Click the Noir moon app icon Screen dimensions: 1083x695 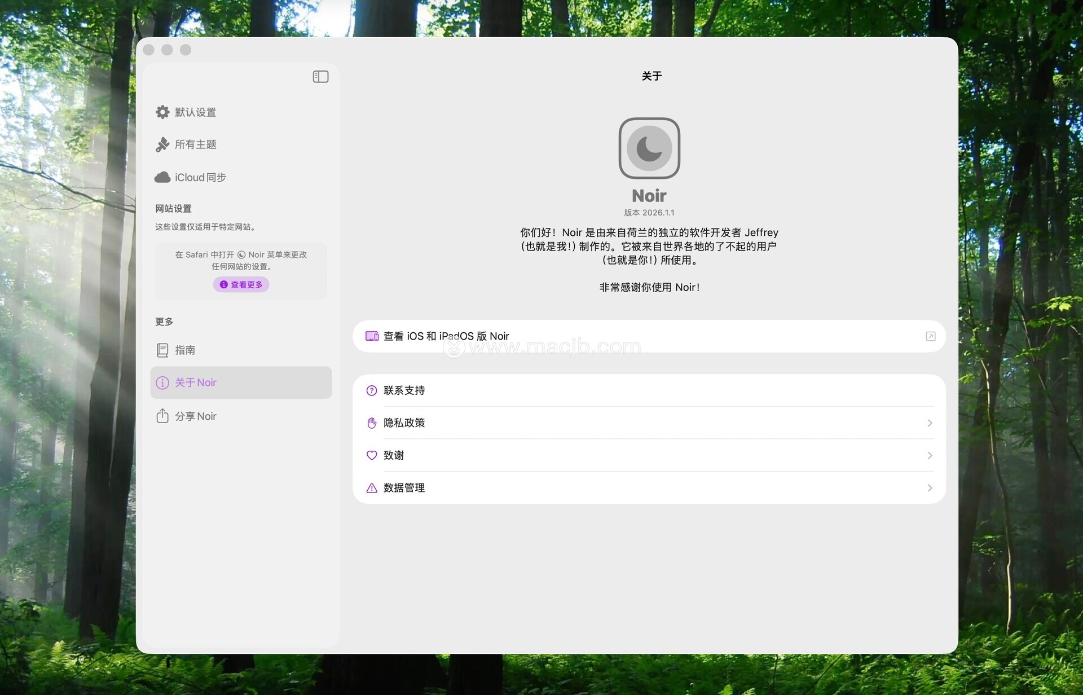point(649,148)
